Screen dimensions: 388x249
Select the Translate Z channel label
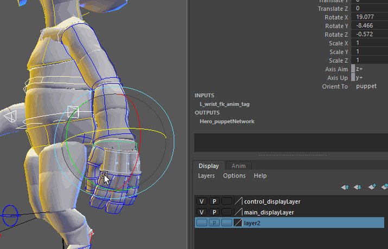pyautogui.click(x=333, y=9)
